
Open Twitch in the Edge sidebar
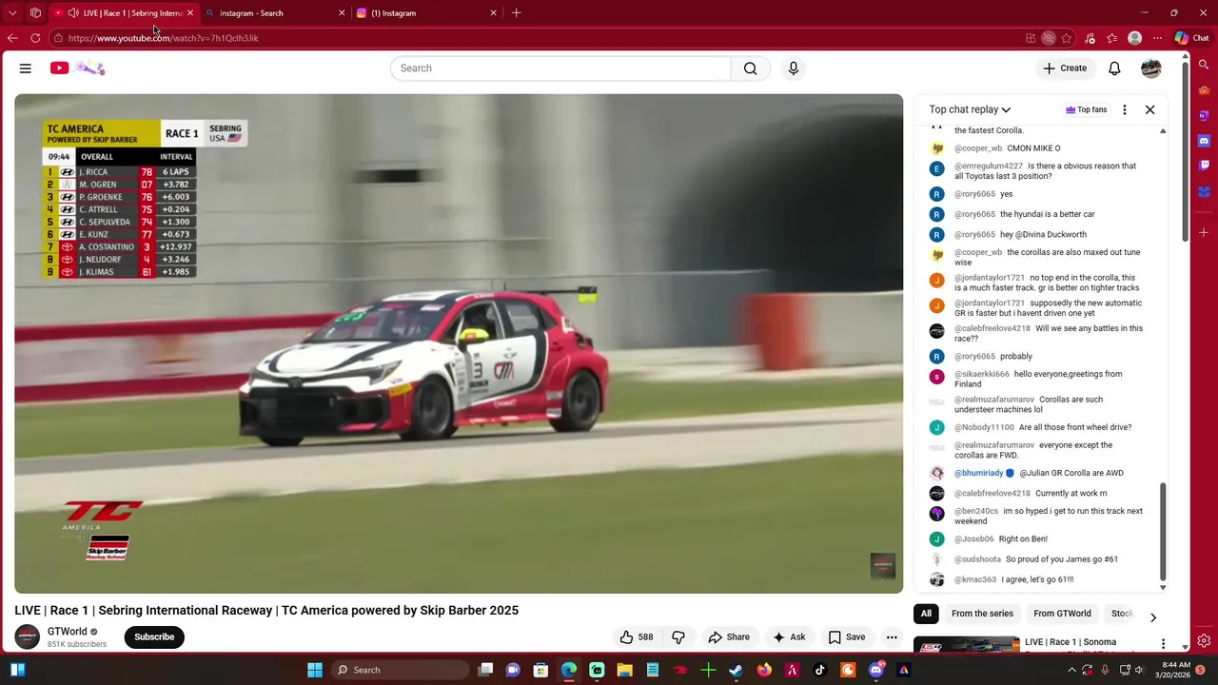1204,165
